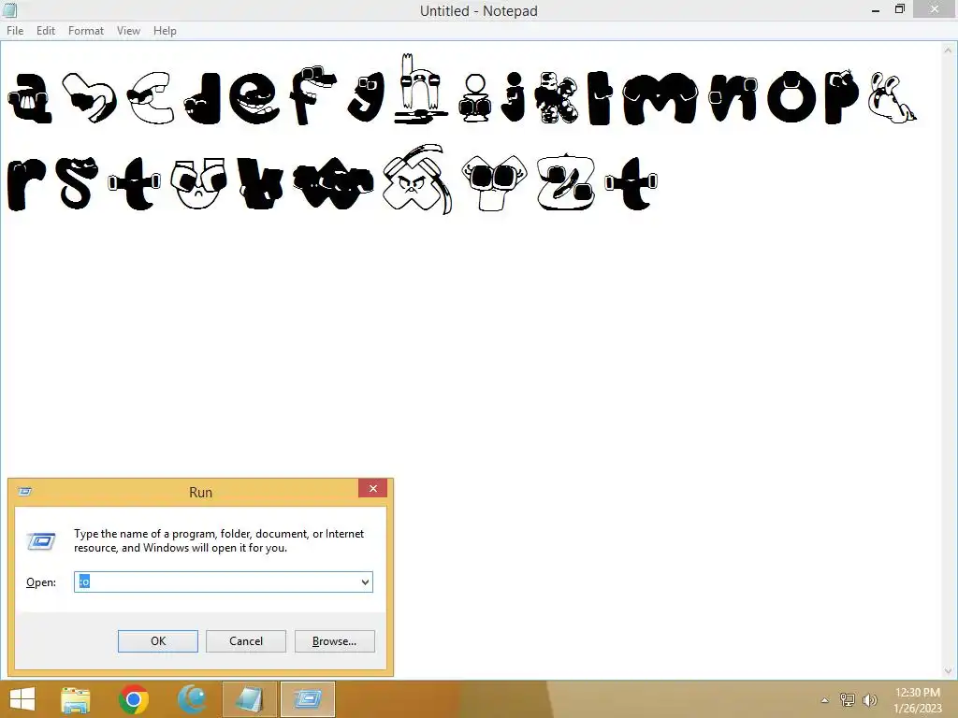
Task: Click the letter 'z' character glyph
Action: pos(566,182)
